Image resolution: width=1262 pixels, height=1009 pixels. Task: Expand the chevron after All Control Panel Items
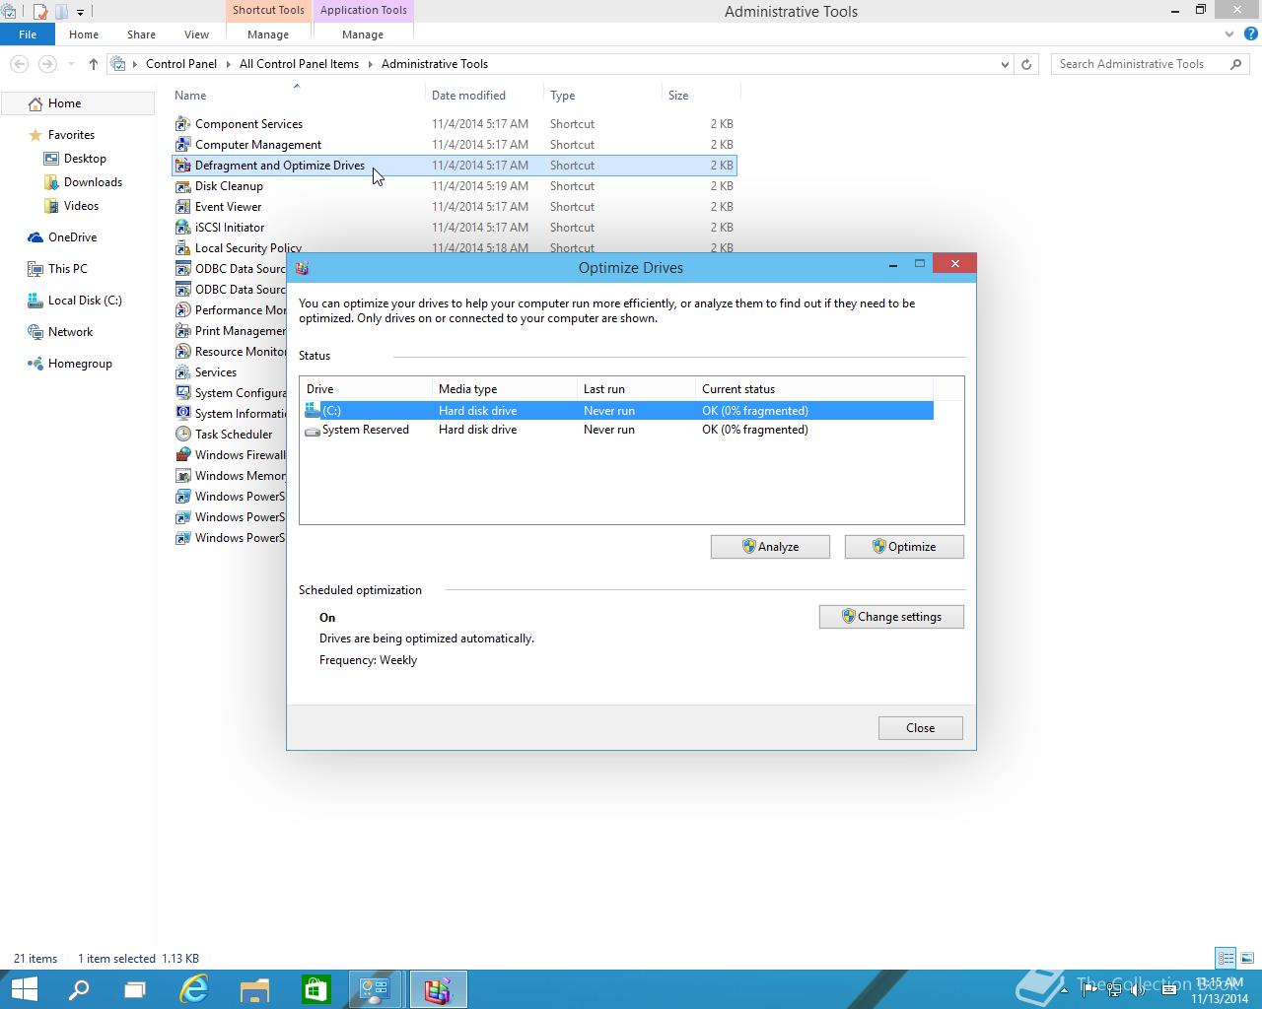tap(371, 64)
